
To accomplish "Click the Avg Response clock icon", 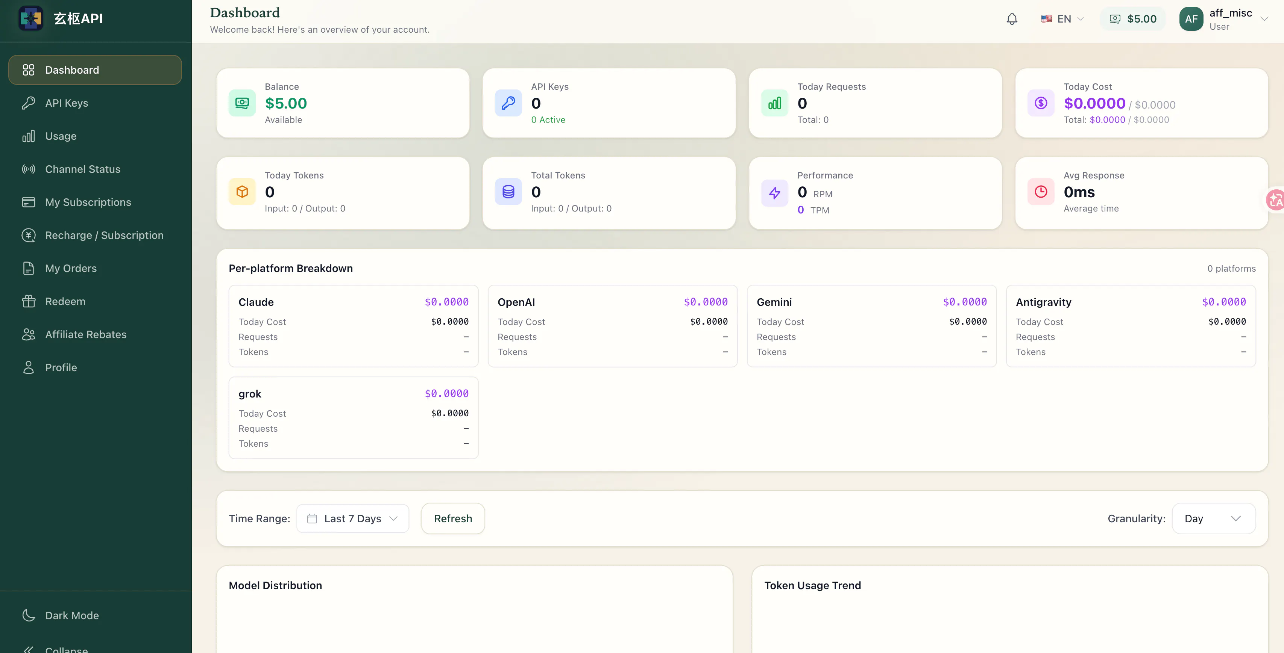I will (1041, 192).
